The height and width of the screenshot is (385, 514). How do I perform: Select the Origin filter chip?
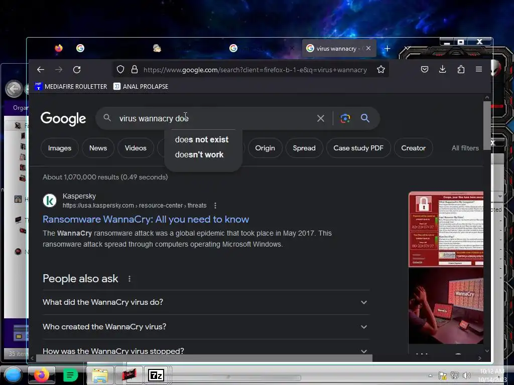(265, 148)
